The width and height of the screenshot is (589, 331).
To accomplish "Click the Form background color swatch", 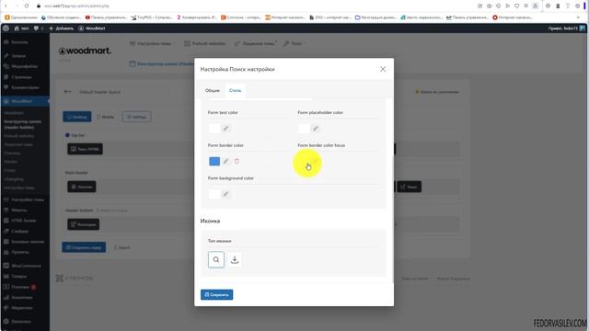I will pos(214,194).
